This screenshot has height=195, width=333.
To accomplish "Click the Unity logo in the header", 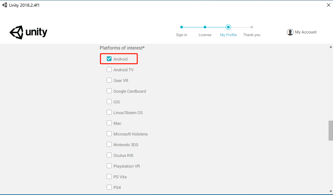I will click(28, 32).
